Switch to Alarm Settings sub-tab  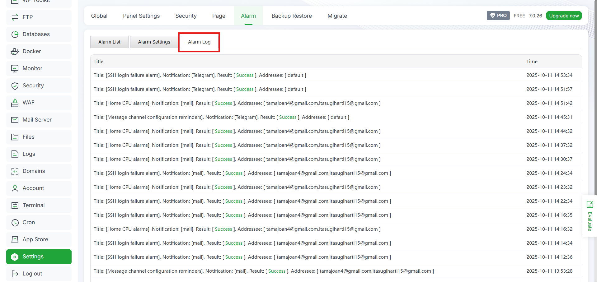tap(154, 42)
